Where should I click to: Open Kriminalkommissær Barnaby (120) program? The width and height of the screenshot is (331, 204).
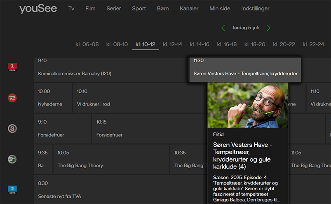point(75,74)
